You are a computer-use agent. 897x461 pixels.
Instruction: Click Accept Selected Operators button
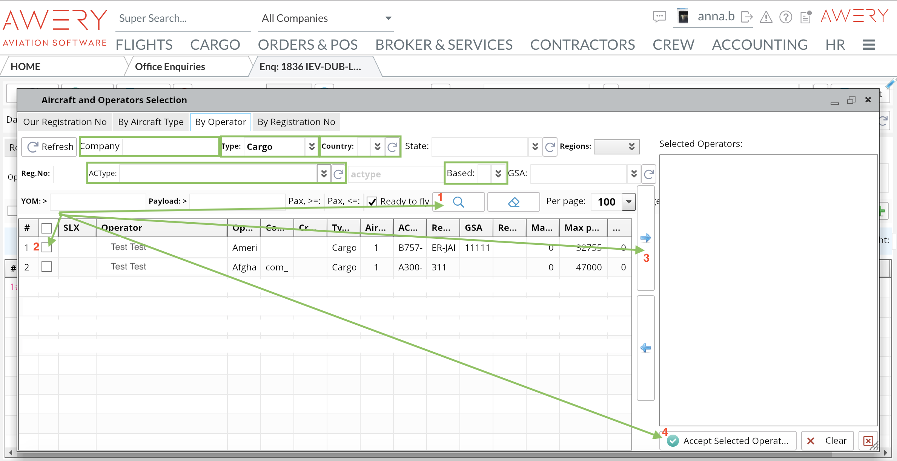pyautogui.click(x=728, y=441)
